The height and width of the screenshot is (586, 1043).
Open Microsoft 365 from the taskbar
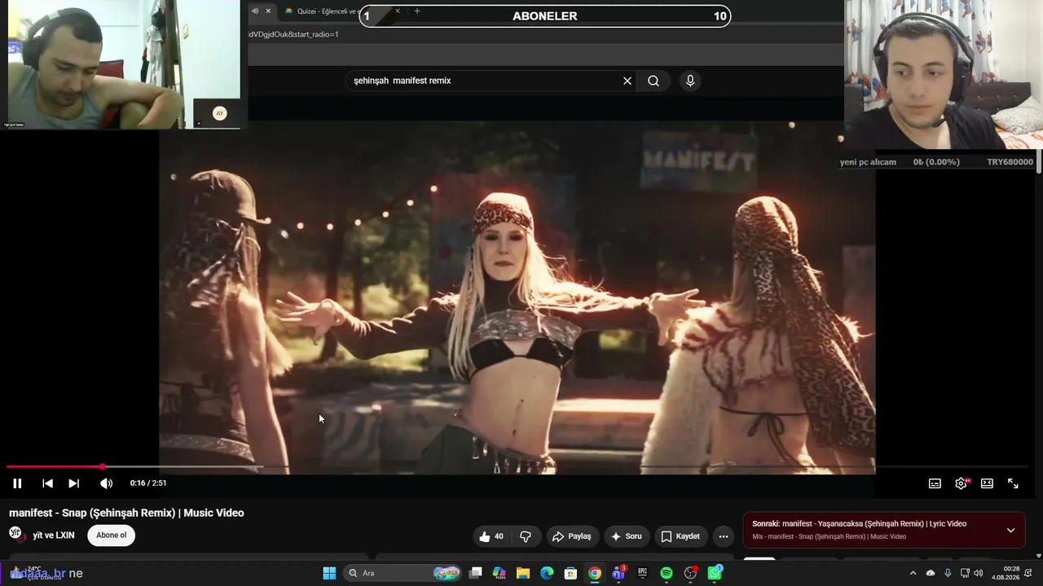click(x=499, y=573)
